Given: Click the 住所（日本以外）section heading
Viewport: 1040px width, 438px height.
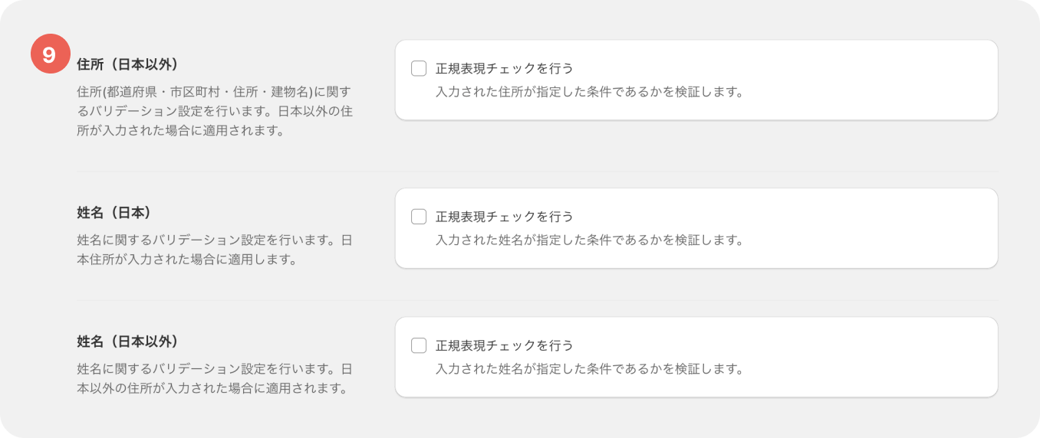Looking at the screenshot, I should tap(133, 64).
